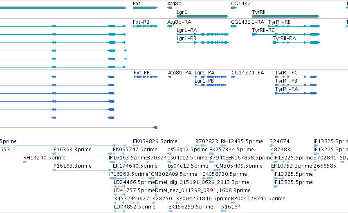Click the Atg8b-PA protein label
348x213 pixels.
click(x=180, y=73)
